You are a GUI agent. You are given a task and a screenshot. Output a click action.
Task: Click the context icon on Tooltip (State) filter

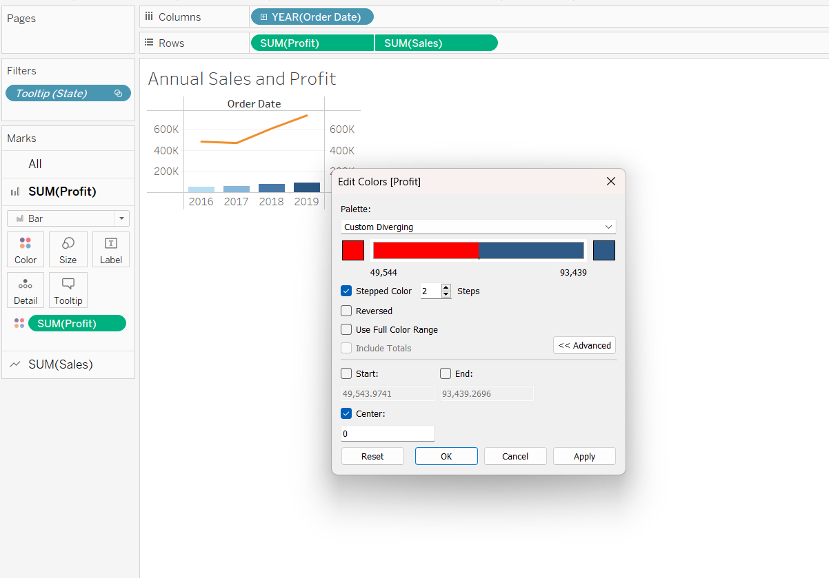[118, 94]
